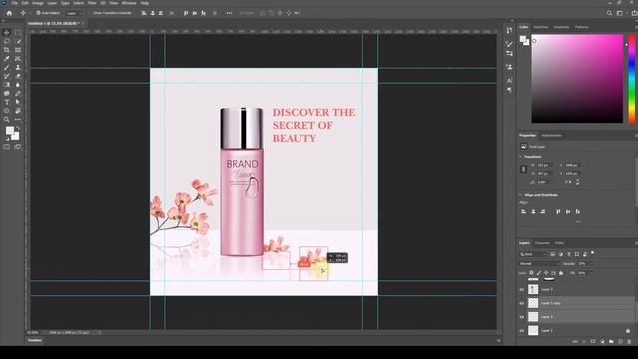Click align bottom edges in Properties panel
Screen dimensions: 638x359
pos(578,211)
